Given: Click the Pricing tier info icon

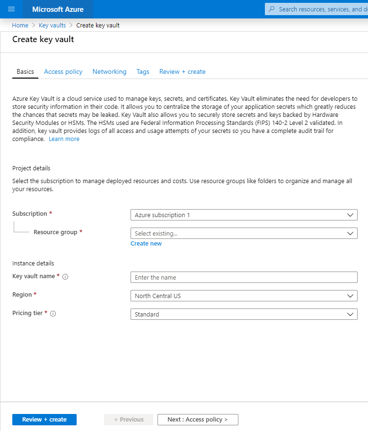Looking at the screenshot, I should pyautogui.click(x=53, y=314).
